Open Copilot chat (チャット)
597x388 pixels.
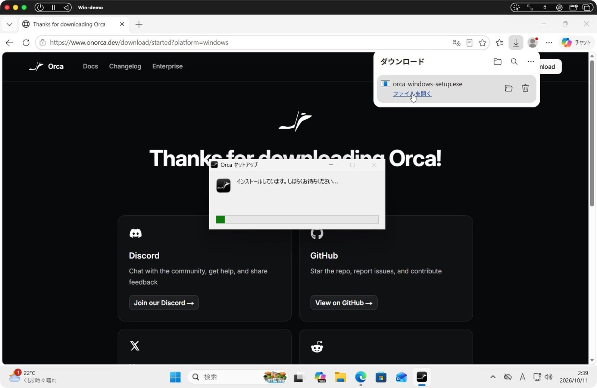(x=576, y=43)
